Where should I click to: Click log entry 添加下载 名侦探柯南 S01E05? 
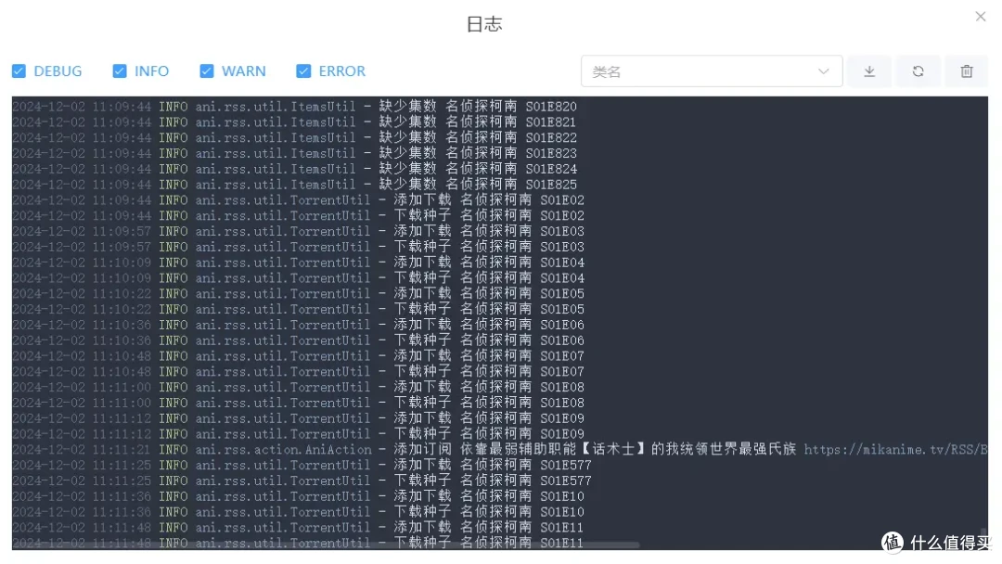coord(298,293)
